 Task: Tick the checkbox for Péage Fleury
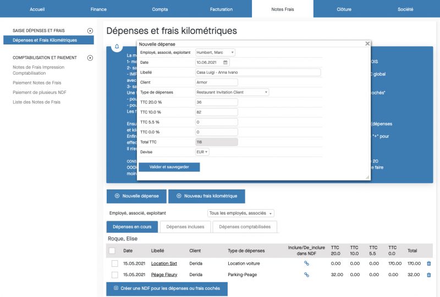(x=114, y=274)
